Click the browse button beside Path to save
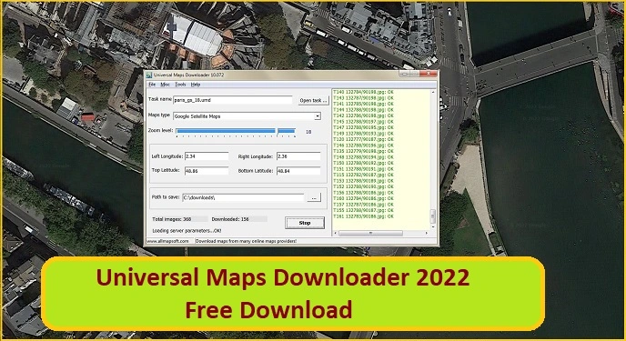 [314, 197]
